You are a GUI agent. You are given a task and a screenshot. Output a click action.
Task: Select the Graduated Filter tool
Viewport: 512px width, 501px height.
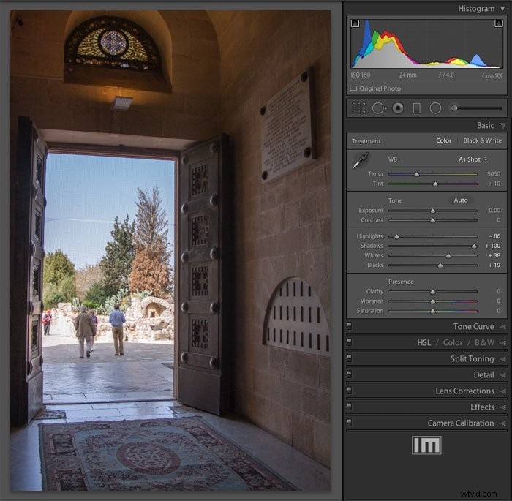(x=417, y=108)
